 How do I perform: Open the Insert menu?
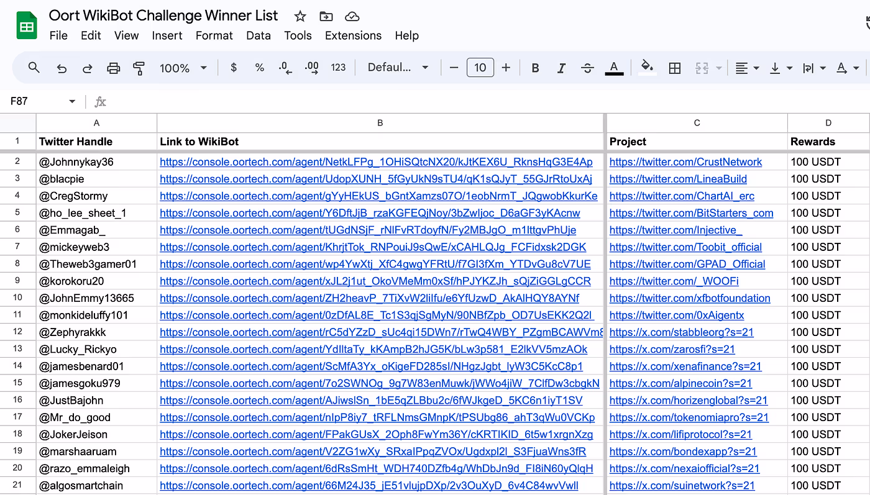click(x=167, y=35)
